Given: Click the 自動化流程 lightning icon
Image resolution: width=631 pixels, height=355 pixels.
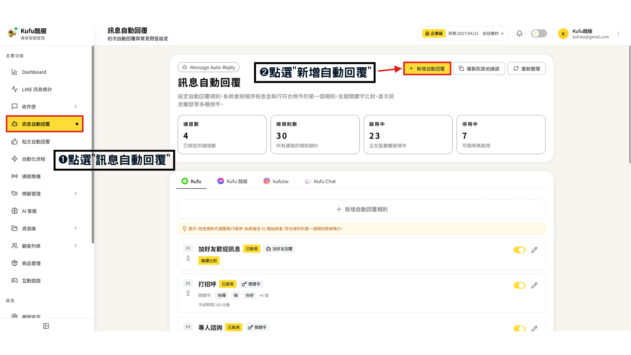Looking at the screenshot, I should tap(14, 159).
